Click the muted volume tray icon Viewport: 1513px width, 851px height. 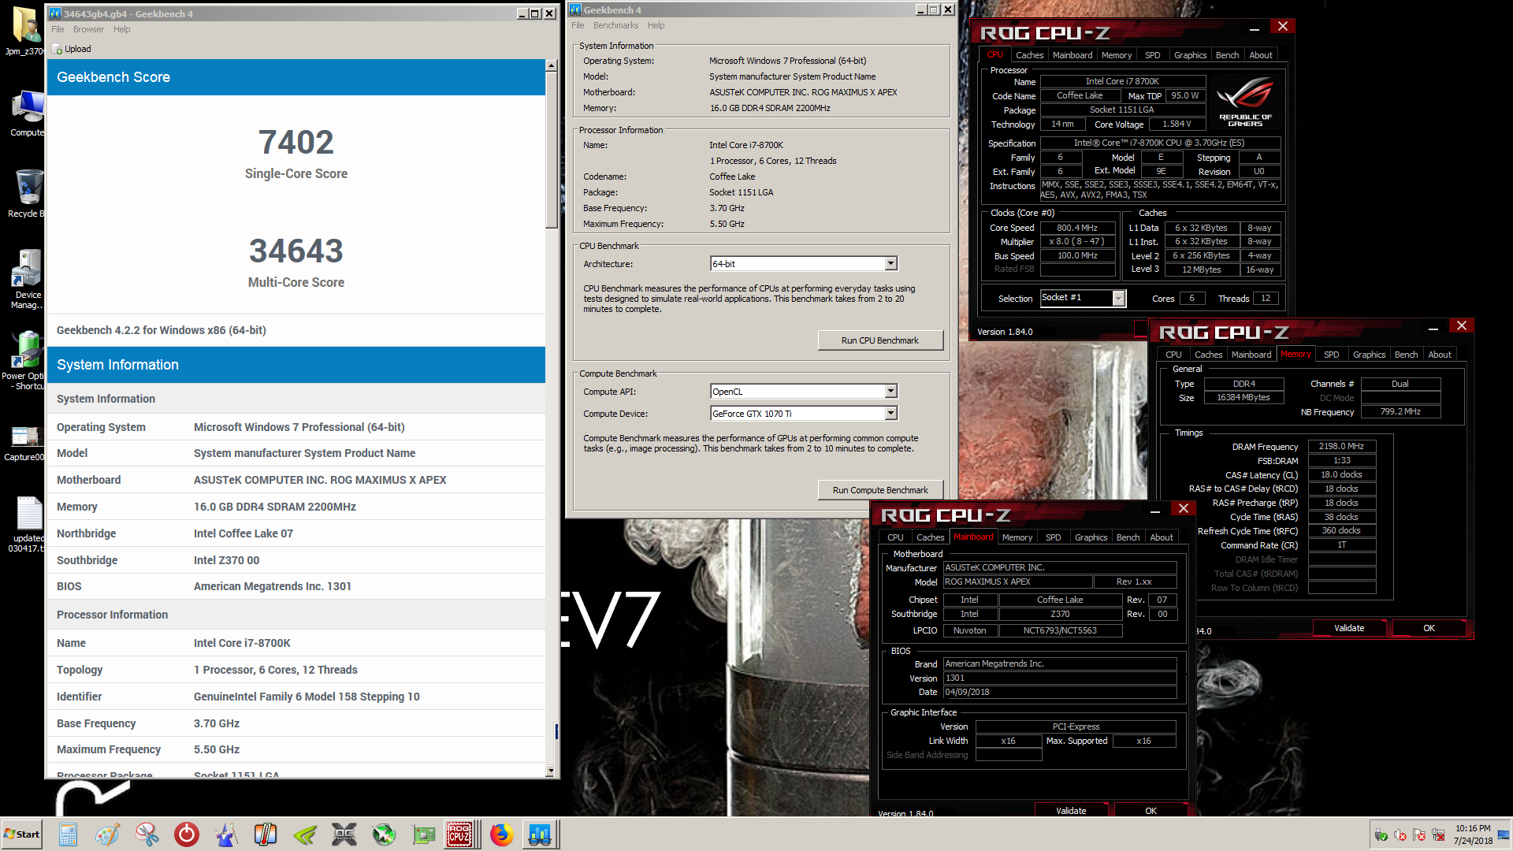tap(1400, 835)
